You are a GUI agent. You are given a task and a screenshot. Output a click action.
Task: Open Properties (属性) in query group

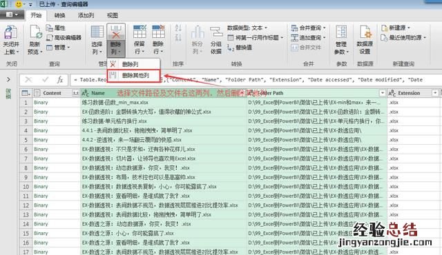click(x=56, y=28)
